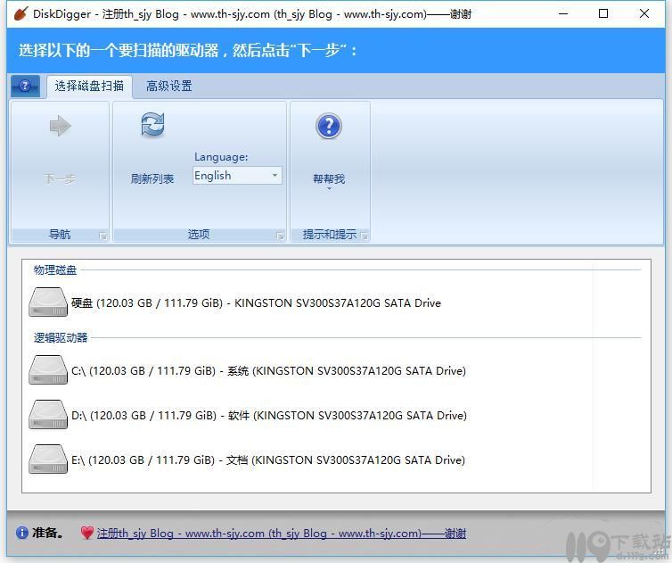
Task: Open the 选项 group dialog launcher
Action: (x=280, y=236)
